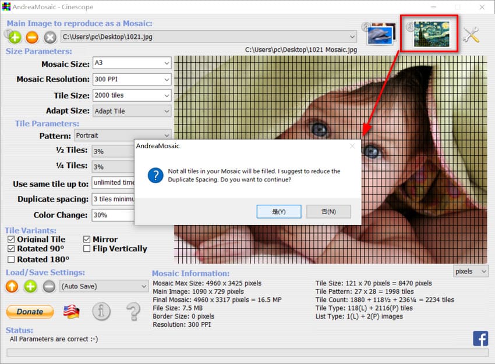Enable the Rotated 180° checkbox
495x364 pixels.
11,259
